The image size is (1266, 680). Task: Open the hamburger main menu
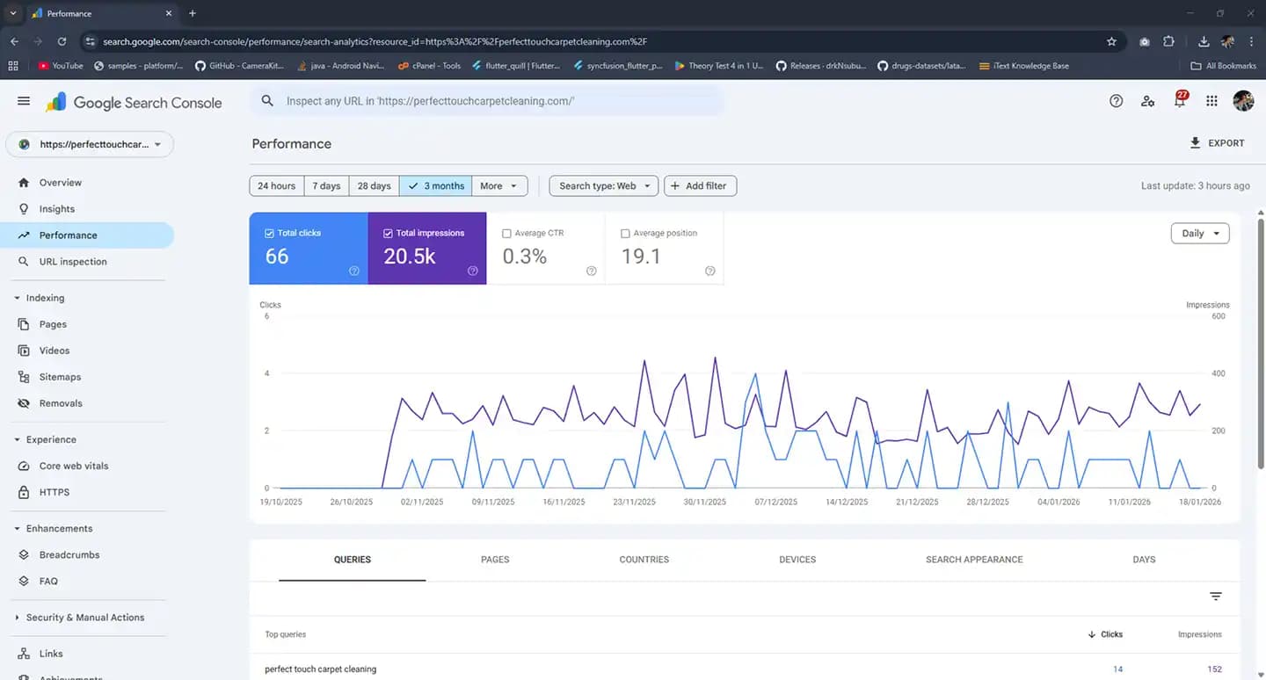(24, 101)
